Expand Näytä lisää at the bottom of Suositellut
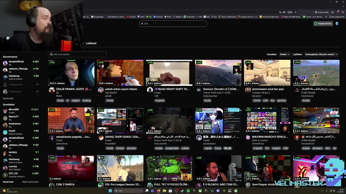 tap(8, 182)
